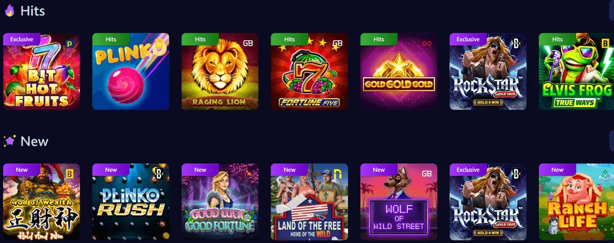
Task: Launch the Plinko Rush game
Action: tap(130, 202)
